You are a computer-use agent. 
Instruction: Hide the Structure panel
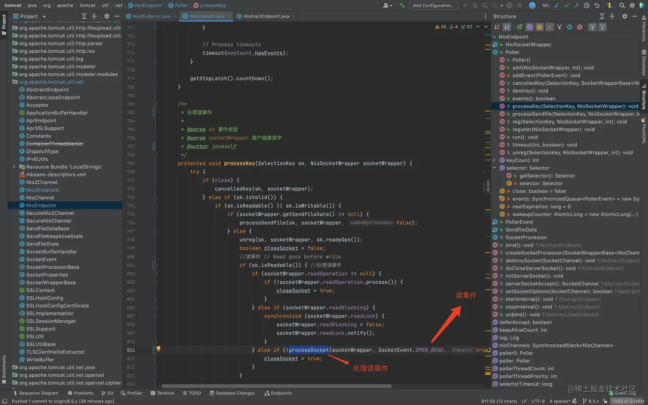coord(635,16)
